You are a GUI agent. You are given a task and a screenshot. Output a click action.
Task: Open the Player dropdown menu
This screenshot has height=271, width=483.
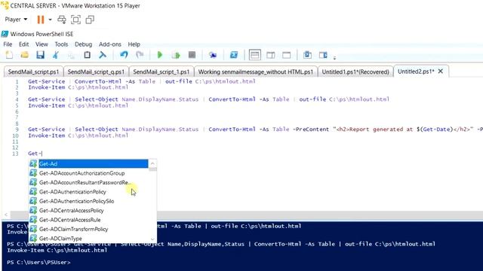pos(16,20)
